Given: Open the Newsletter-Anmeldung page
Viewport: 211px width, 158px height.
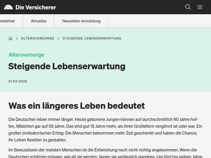Looking at the screenshot, I should point(81,21).
